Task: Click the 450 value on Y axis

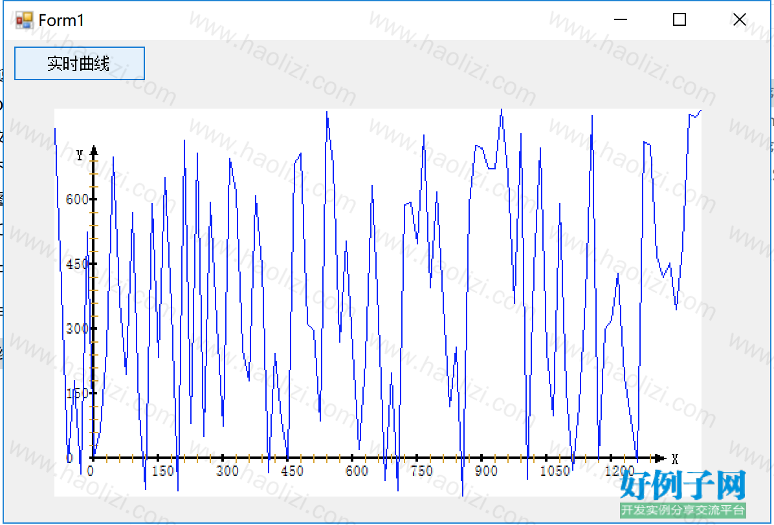Action: click(77, 264)
